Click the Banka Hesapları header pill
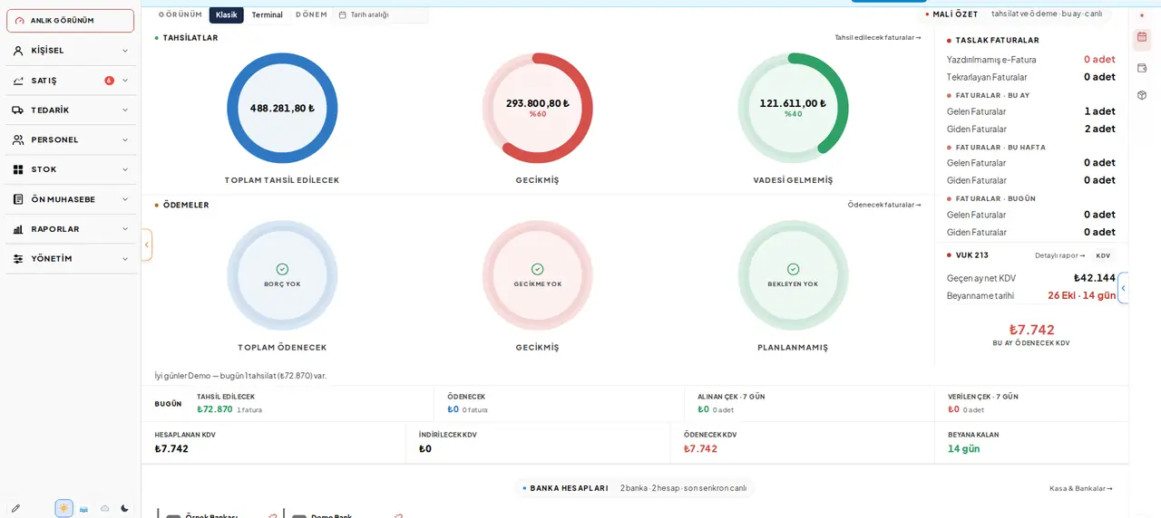Viewport: 1161px width, 518px height. [x=635, y=488]
